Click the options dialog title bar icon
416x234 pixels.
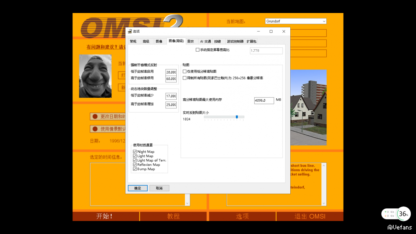click(130, 31)
